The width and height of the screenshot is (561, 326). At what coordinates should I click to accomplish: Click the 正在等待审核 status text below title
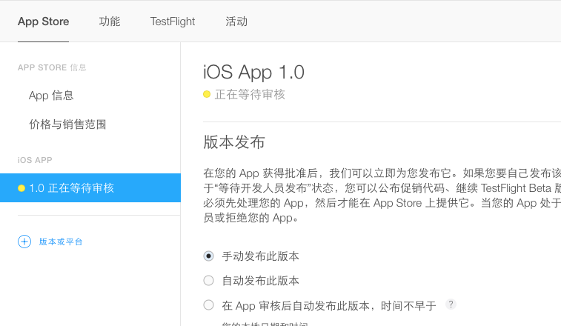tap(250, 95)
